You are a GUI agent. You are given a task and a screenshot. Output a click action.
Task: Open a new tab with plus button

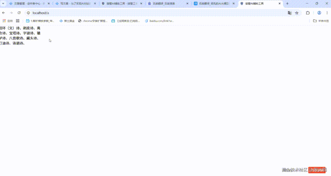[x=287, y=4]
